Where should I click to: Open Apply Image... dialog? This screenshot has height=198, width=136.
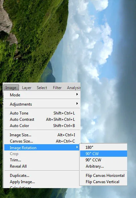click(x=42, y=182)
